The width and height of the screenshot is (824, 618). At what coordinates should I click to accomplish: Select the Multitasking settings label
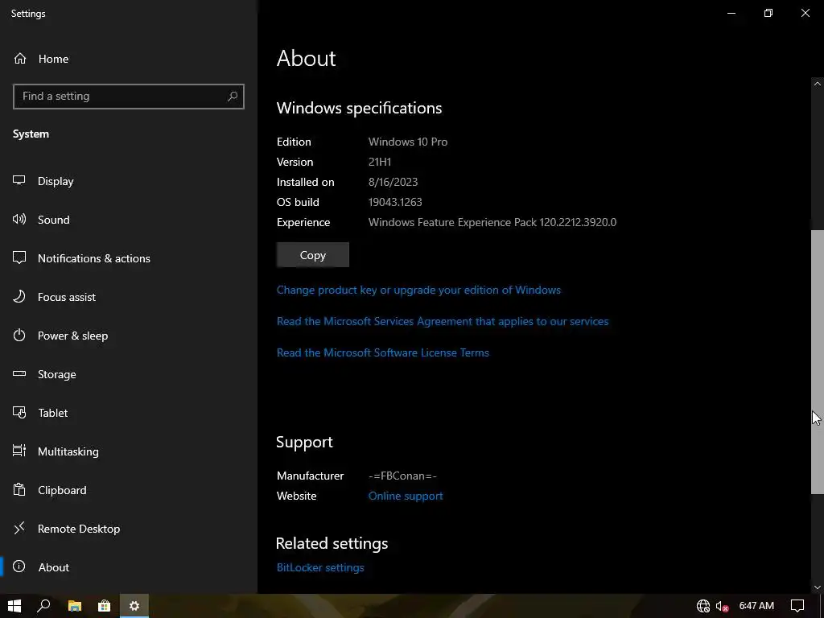pos(68,451)
